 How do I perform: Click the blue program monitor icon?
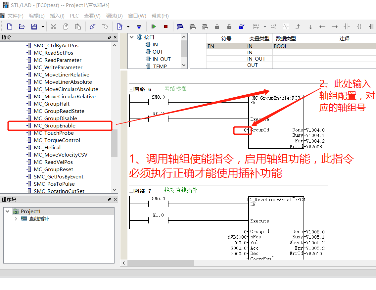[x=180, y=26]
